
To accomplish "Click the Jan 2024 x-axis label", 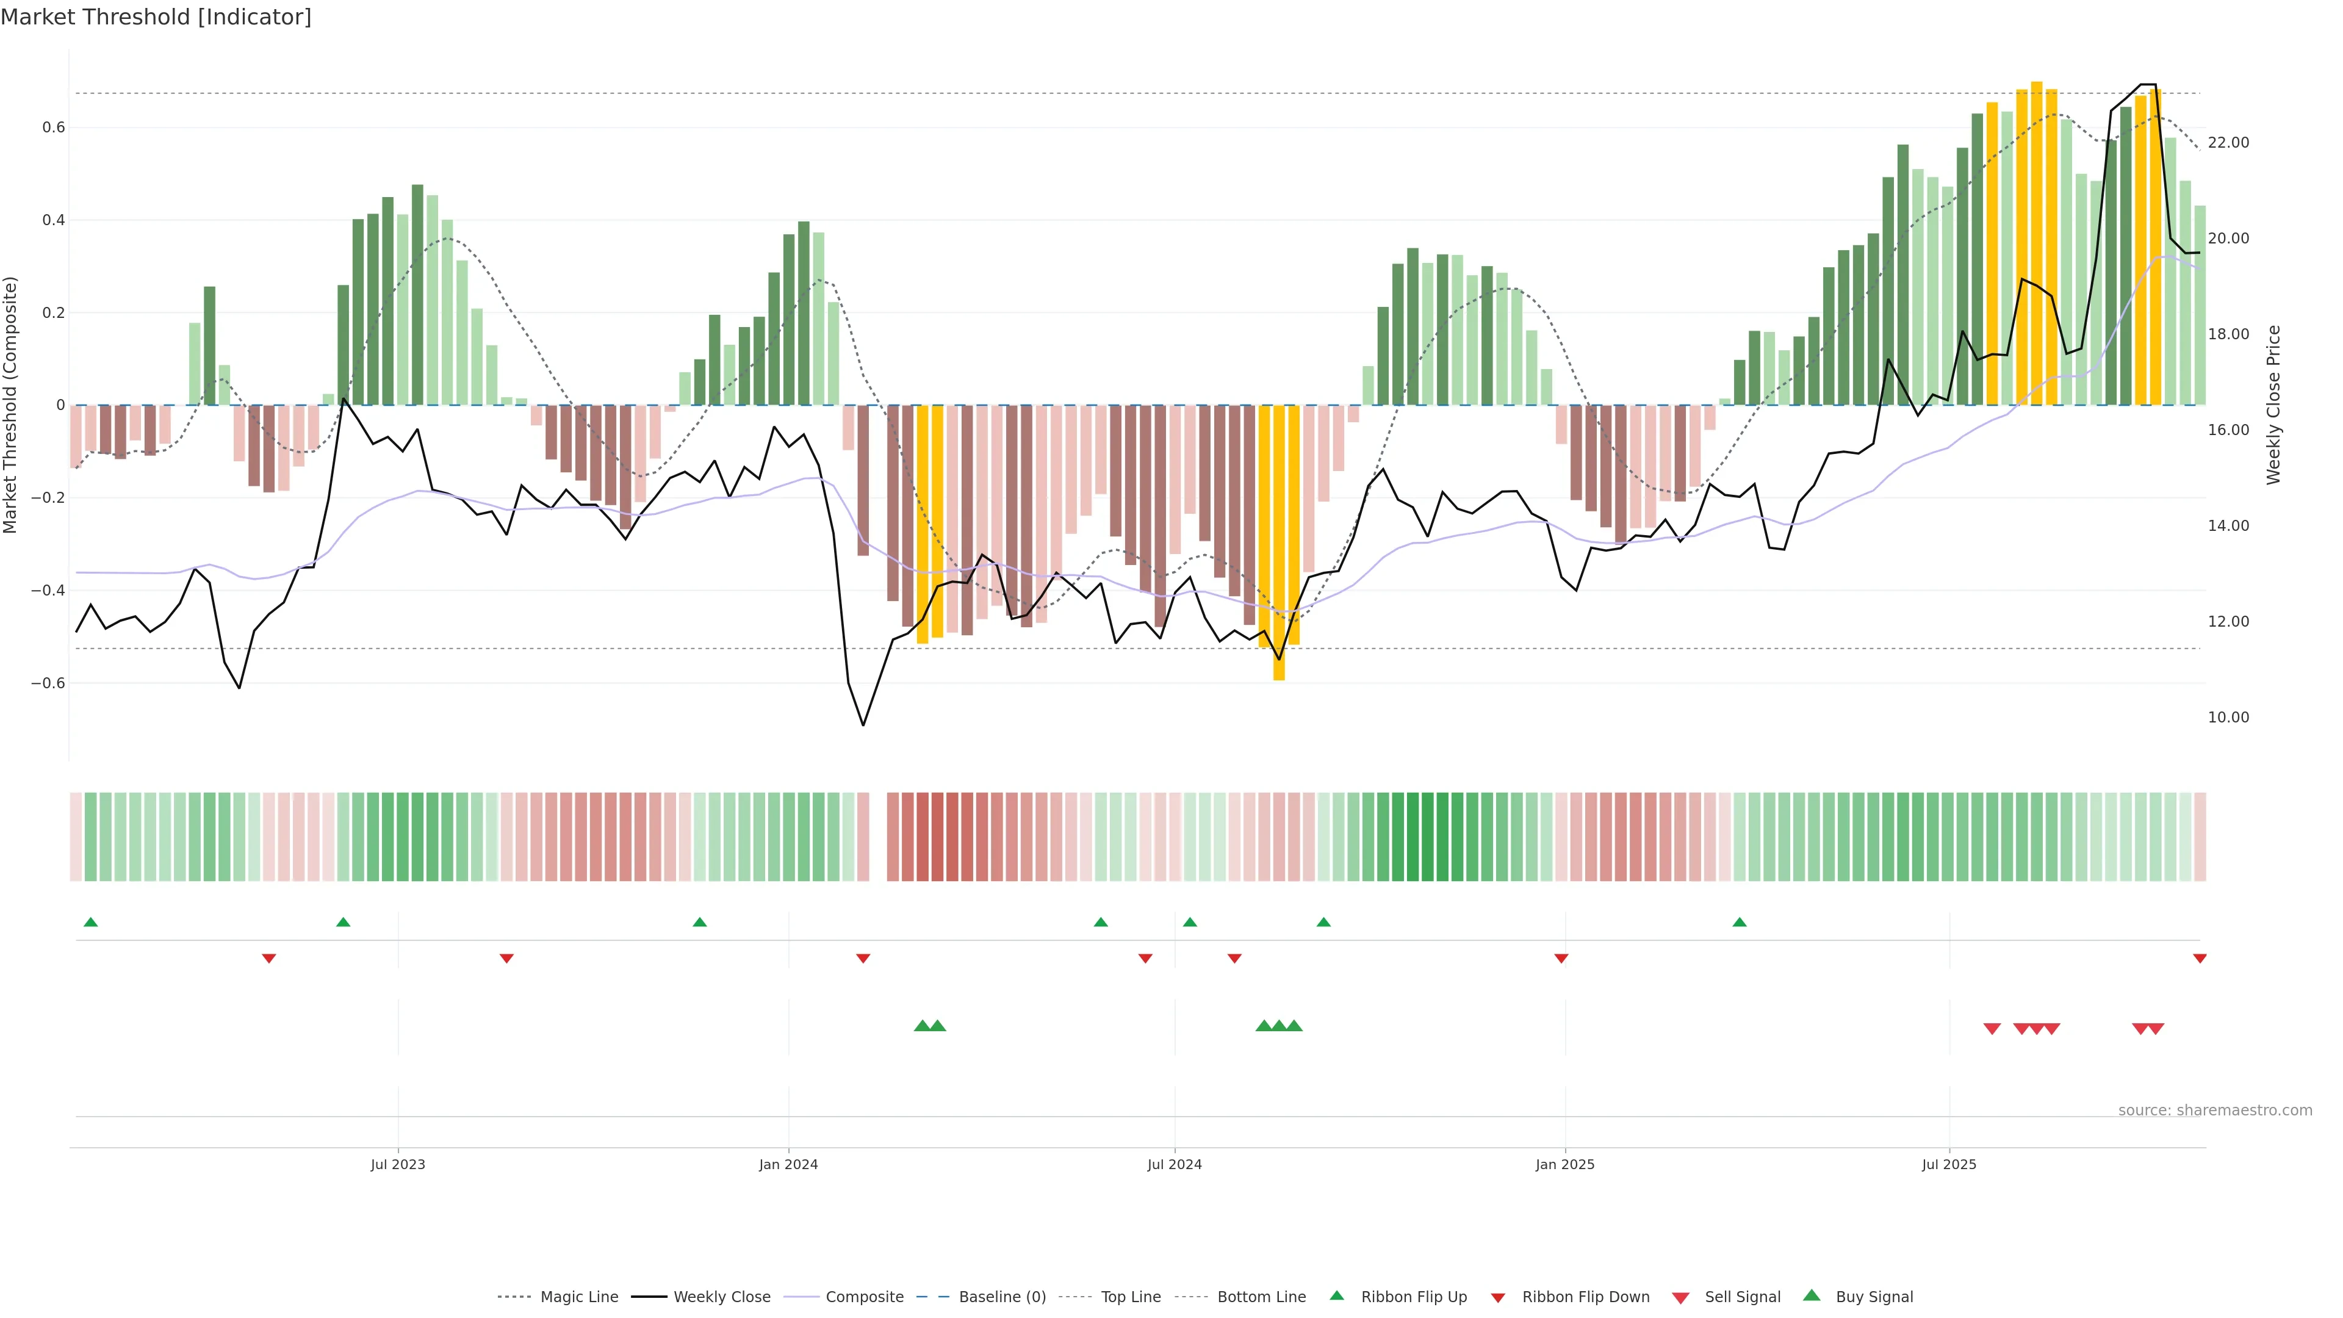I will (x=788, y=1164).
